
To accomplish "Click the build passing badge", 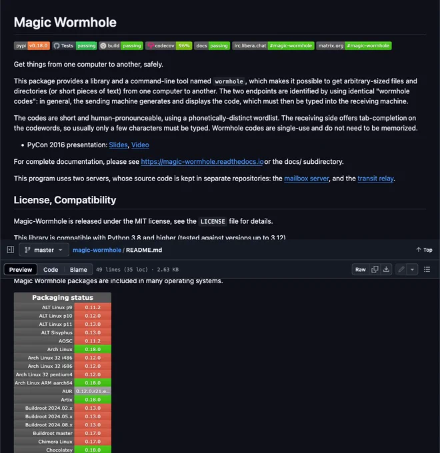I will pyautogui.click(x=121, y=46).
